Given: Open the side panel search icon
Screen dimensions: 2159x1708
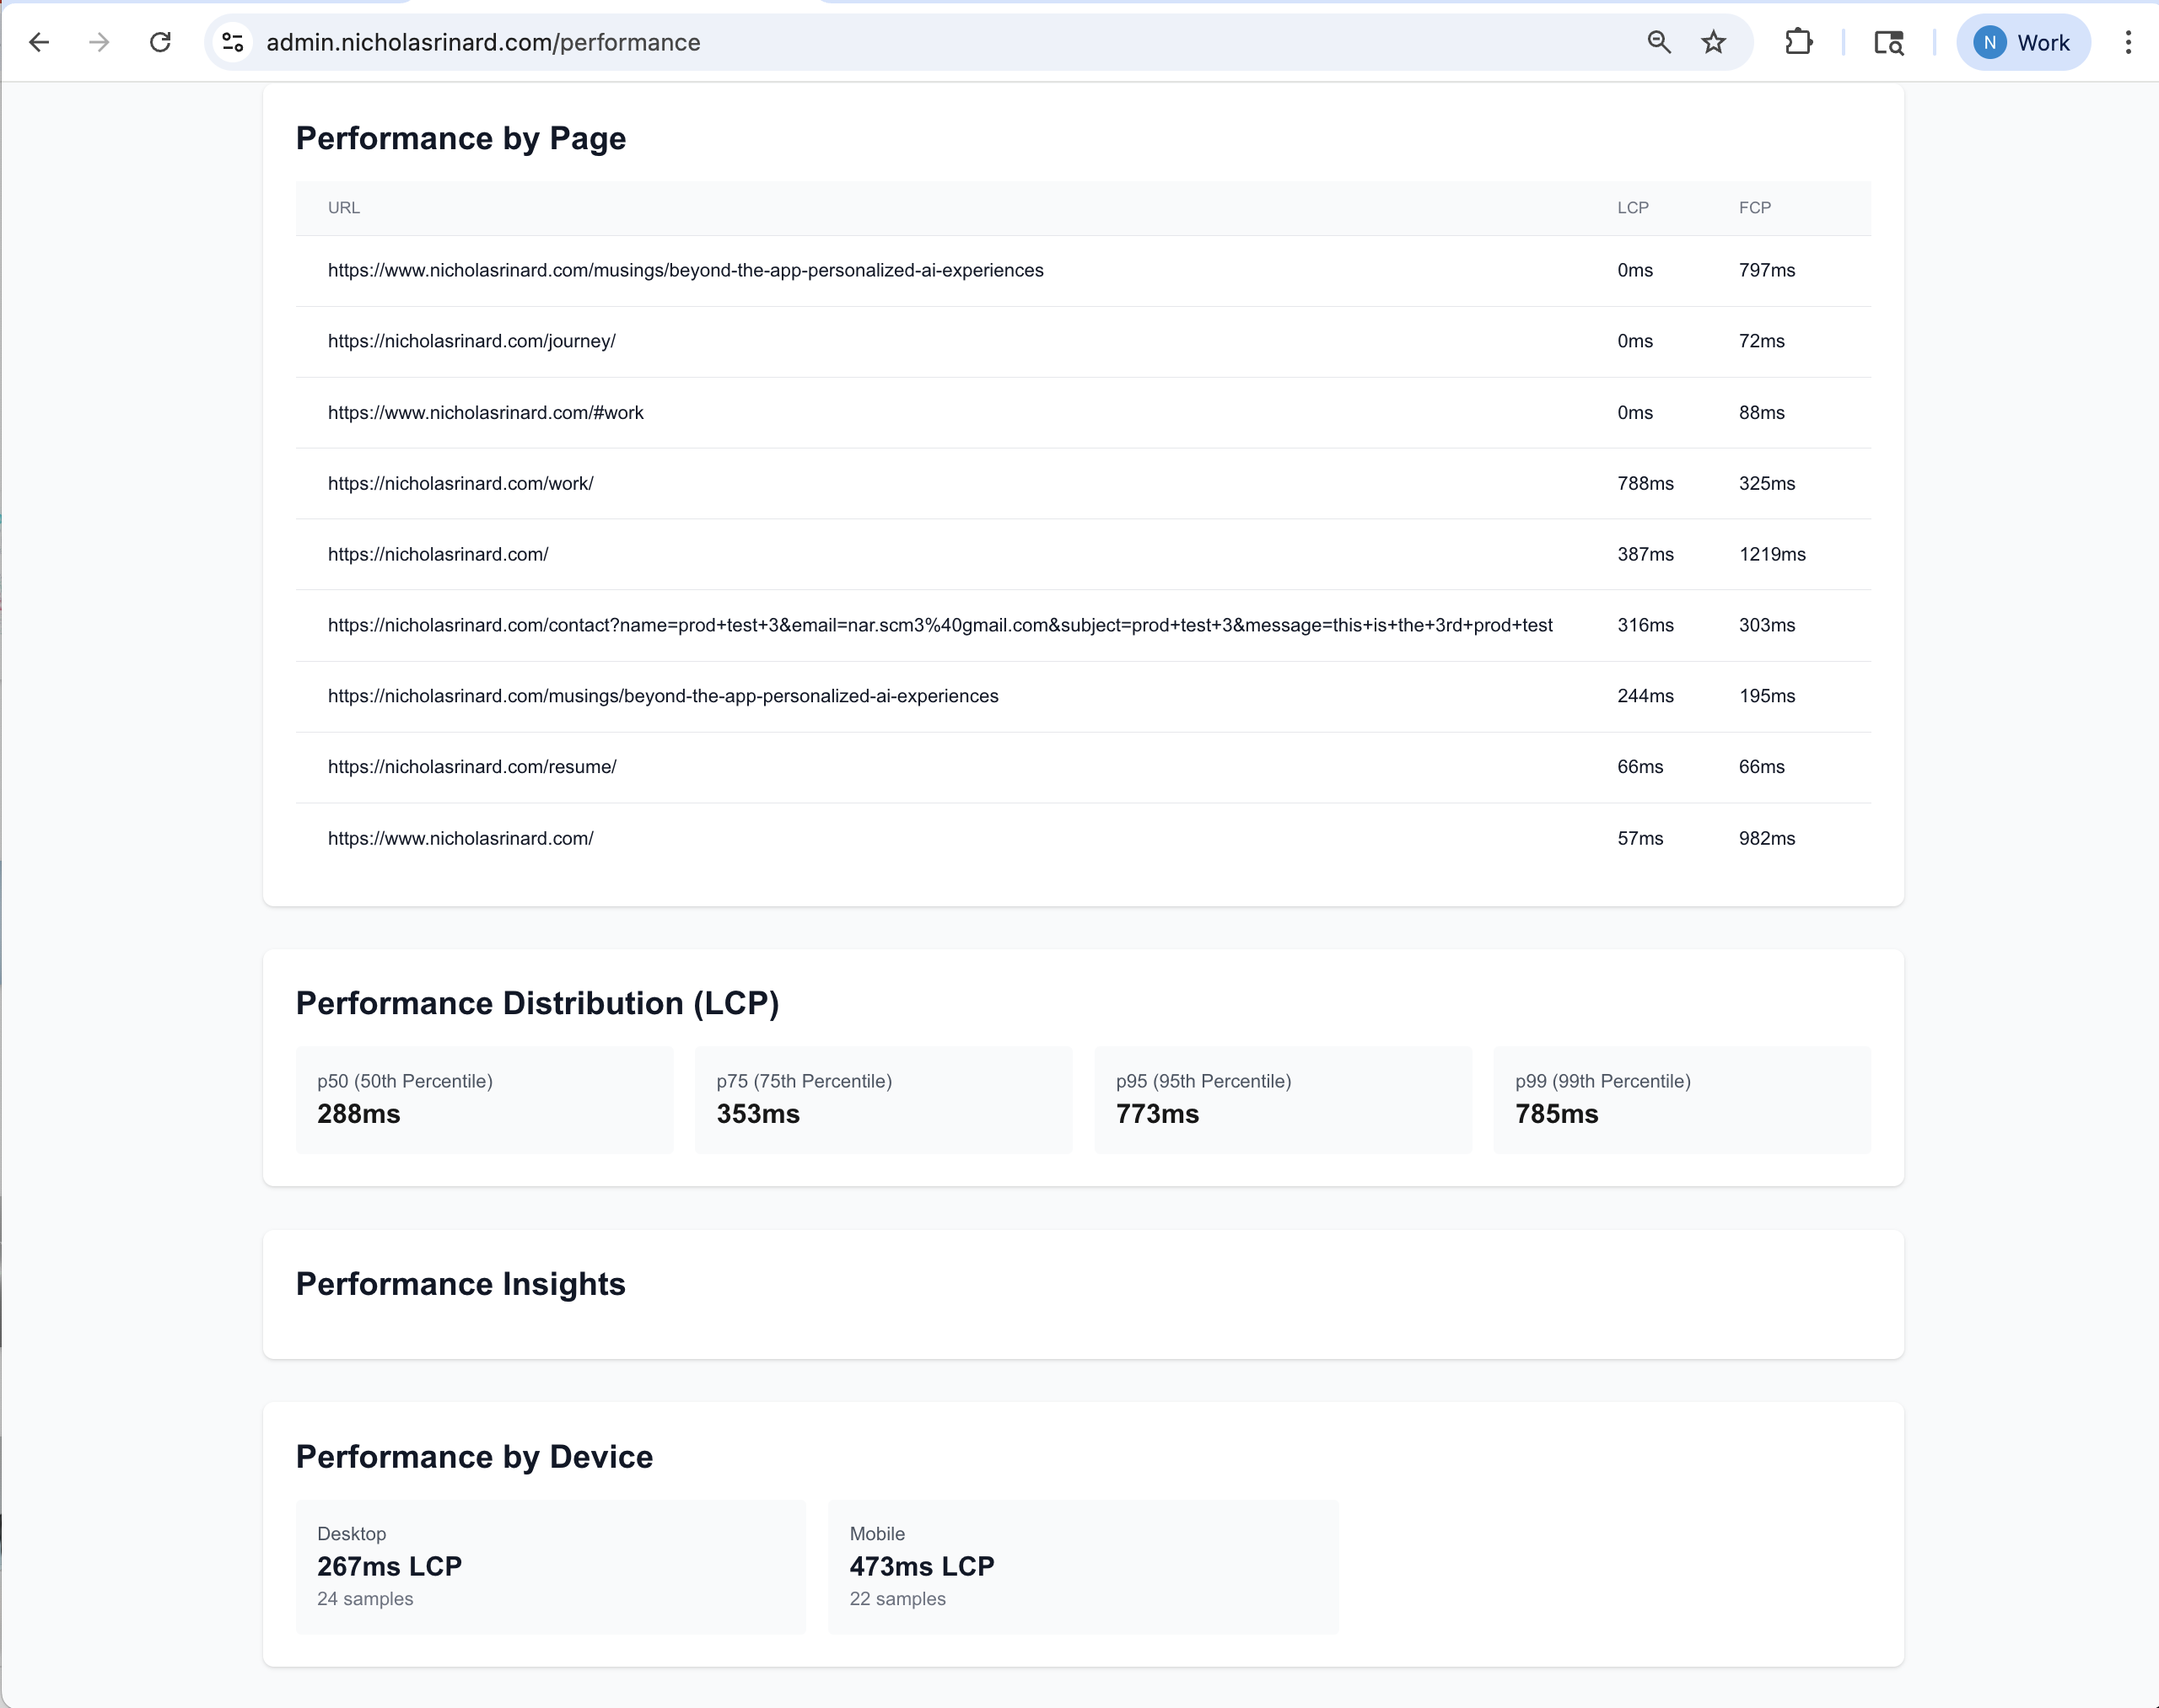Looking at the screenshot, I should click(x=1889, y=42).
